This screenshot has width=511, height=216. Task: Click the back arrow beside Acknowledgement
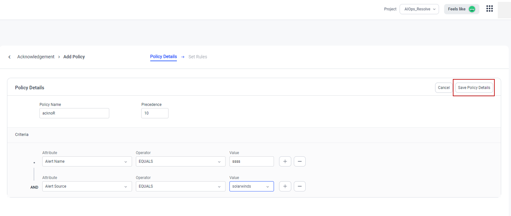pyautogui.click(x=10, y=57)
